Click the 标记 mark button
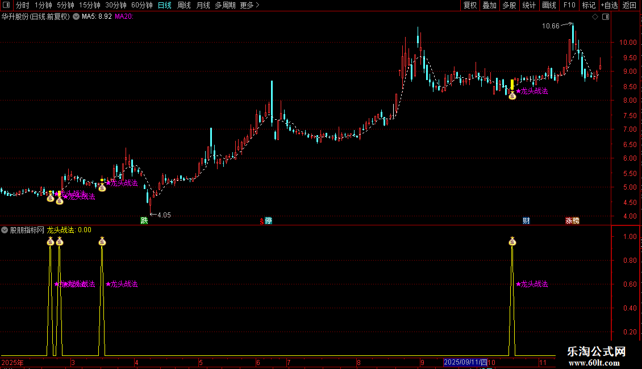This screenshot has width=642, height=369. coord(589,5)
